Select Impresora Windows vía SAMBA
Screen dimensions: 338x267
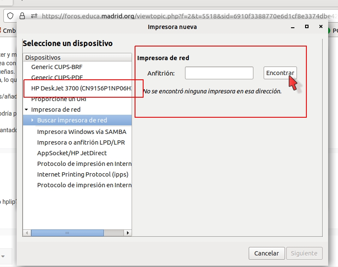82,131
